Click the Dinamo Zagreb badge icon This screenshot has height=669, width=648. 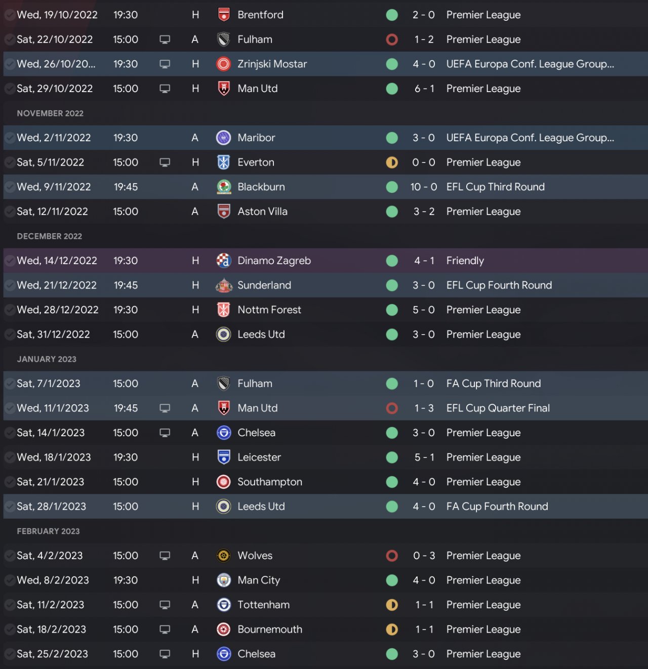[x=223, y=261]
